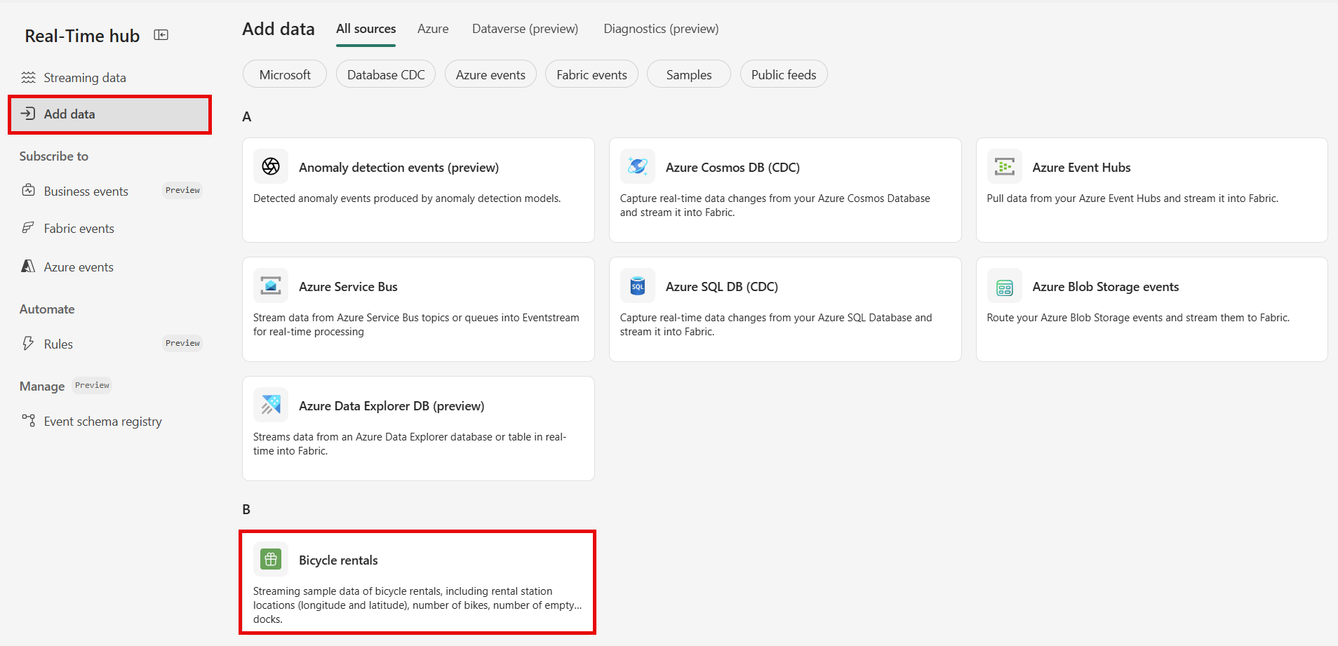Click the Azure Service Bus card icon
Viewport: 1338px width, 646px height.
tap(271, 285)
